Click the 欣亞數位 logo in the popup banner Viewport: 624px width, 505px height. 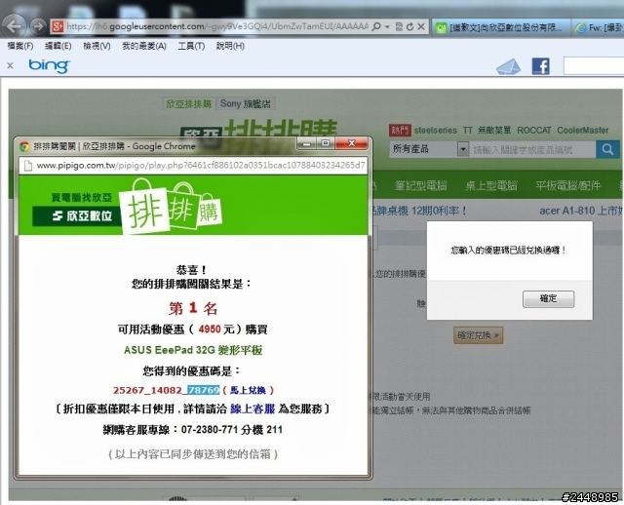pos(77,215)
